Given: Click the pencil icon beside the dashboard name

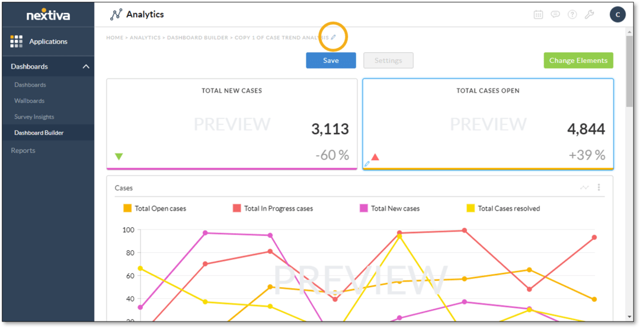Looking at the screenshot, I should [333, 37].
